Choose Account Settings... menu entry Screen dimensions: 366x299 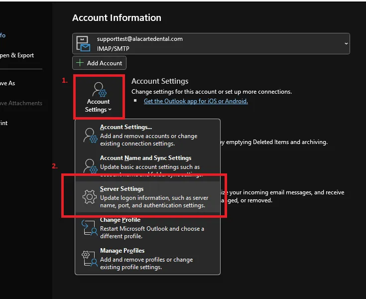(147, 136)
